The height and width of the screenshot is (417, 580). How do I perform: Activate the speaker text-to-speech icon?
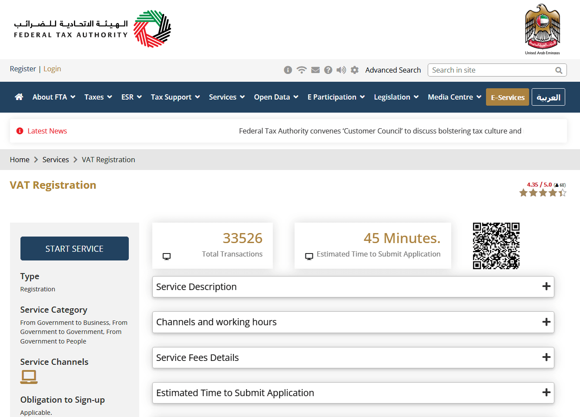pyautogui.click(x=341, y=70)
